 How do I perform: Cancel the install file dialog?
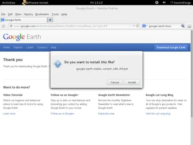115,82
